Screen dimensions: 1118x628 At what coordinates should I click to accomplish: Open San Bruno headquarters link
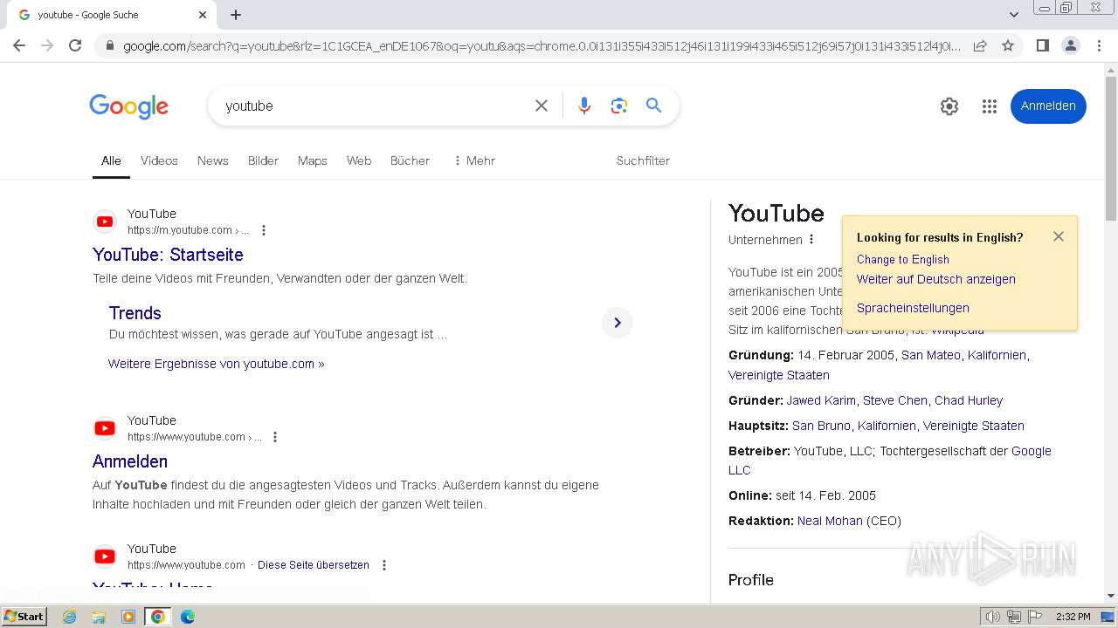(x=821, y=426)
